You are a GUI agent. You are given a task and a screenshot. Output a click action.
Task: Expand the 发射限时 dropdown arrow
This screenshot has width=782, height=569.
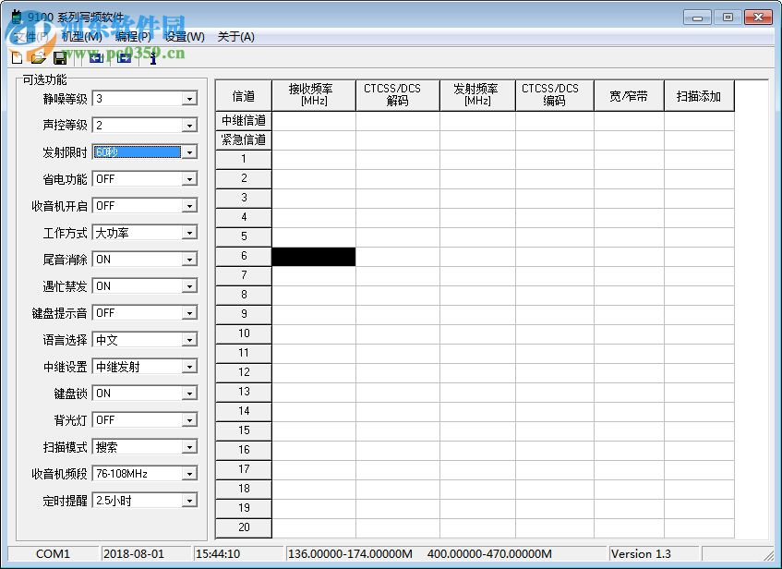point(189,152)
